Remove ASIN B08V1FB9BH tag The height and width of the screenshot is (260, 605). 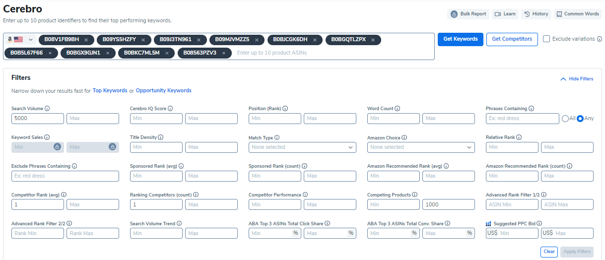pos(86,40)
